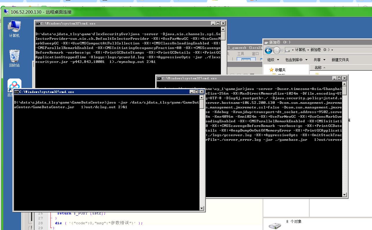
Task: Click the cmd icon in flexSecuritySvr window title
Action: 38,23
